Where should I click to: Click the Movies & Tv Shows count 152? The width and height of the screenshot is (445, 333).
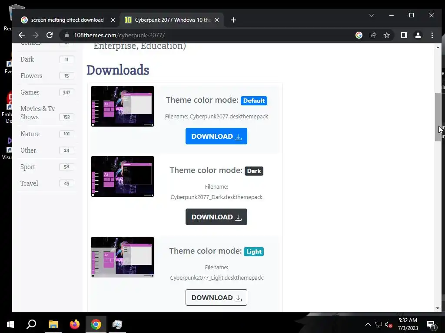(66, 117)
